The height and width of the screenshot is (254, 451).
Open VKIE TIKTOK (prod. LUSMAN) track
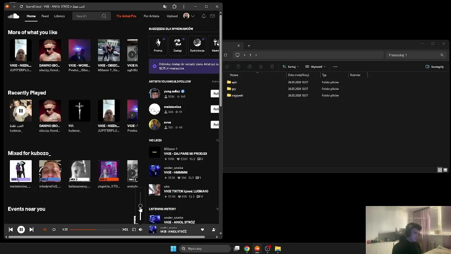tap(186, 191)
